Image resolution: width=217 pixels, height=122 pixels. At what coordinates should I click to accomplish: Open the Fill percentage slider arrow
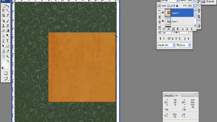[194, 6]
